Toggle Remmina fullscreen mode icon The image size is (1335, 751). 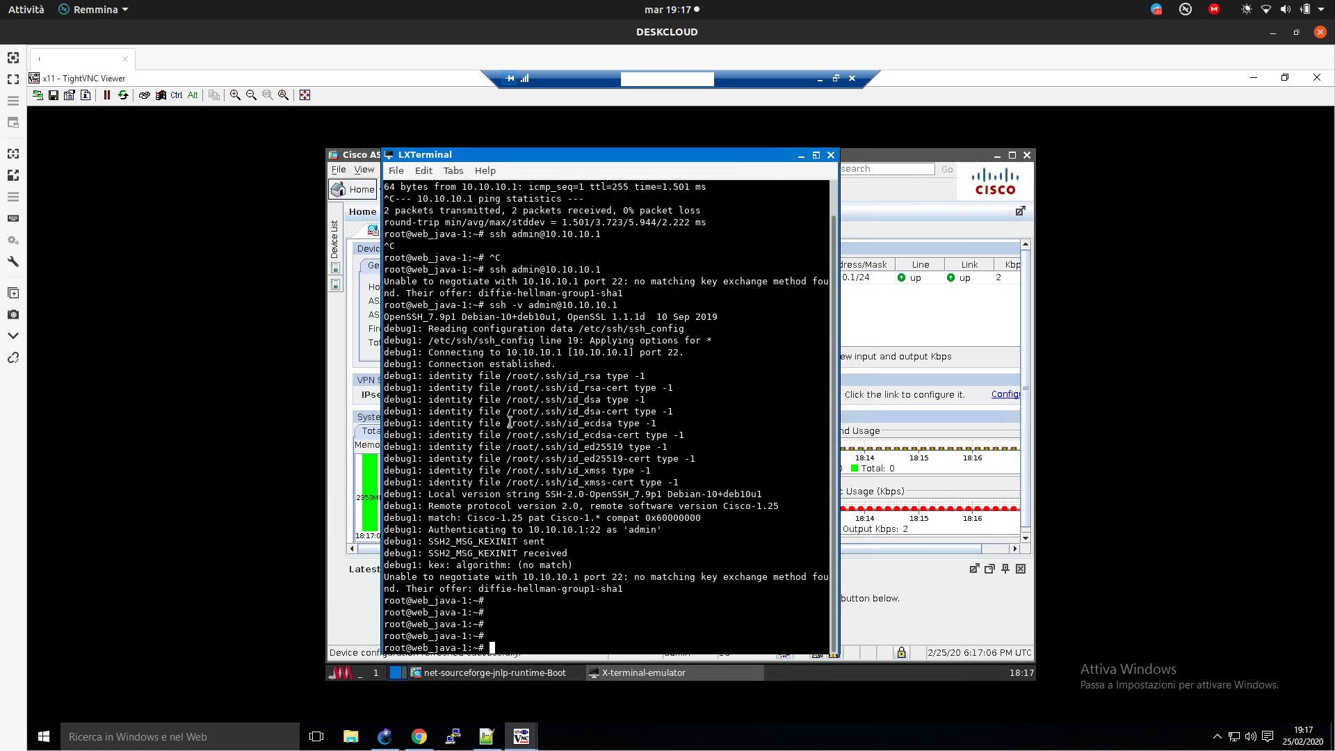[x=13, y=79]
